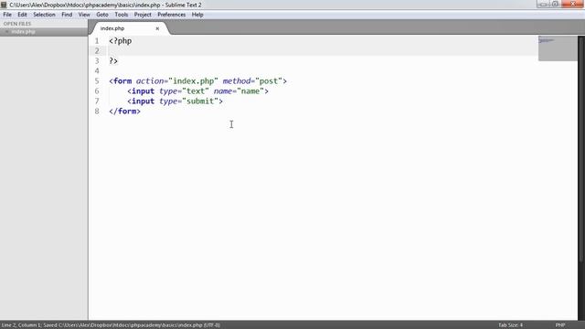Minimize the Sublime Text window

[543, 4]
